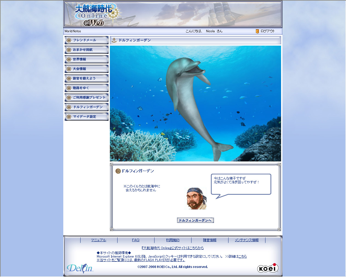Image resolution: width=346 pixels, height=277 pixels.
Task: Open the FAQ footer link
Action: 136,240
